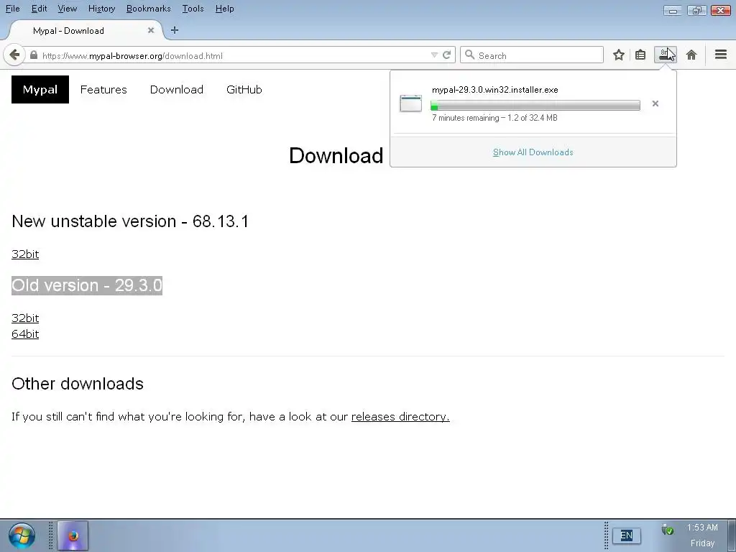Reload the page with the refresh icon
This screenshot has width=736, height=552.
point(447,55)
